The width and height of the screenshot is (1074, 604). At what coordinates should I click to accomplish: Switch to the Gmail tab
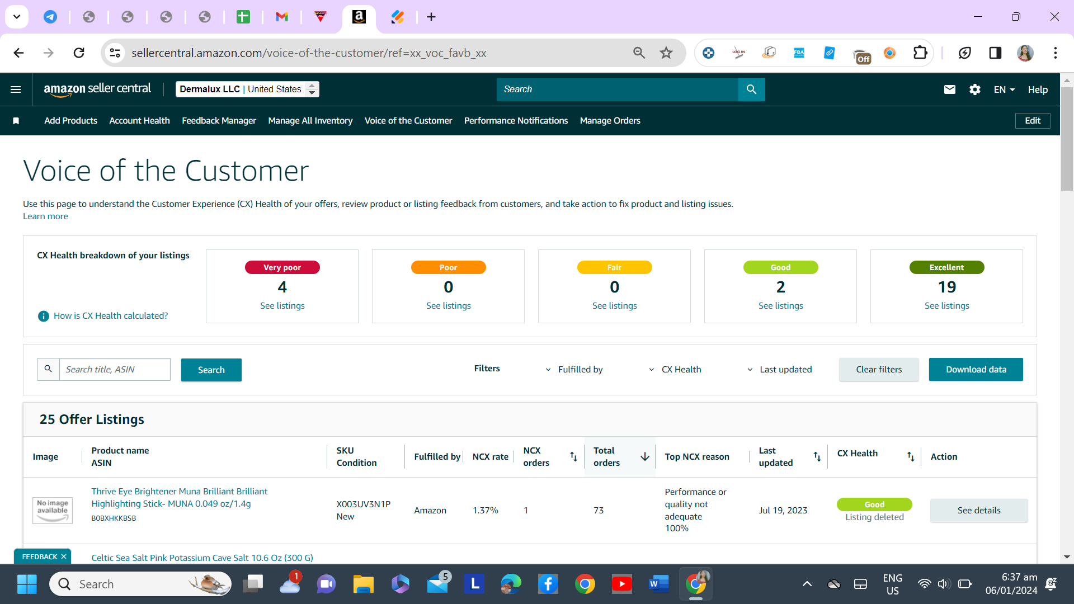click(x=282, y=17)
